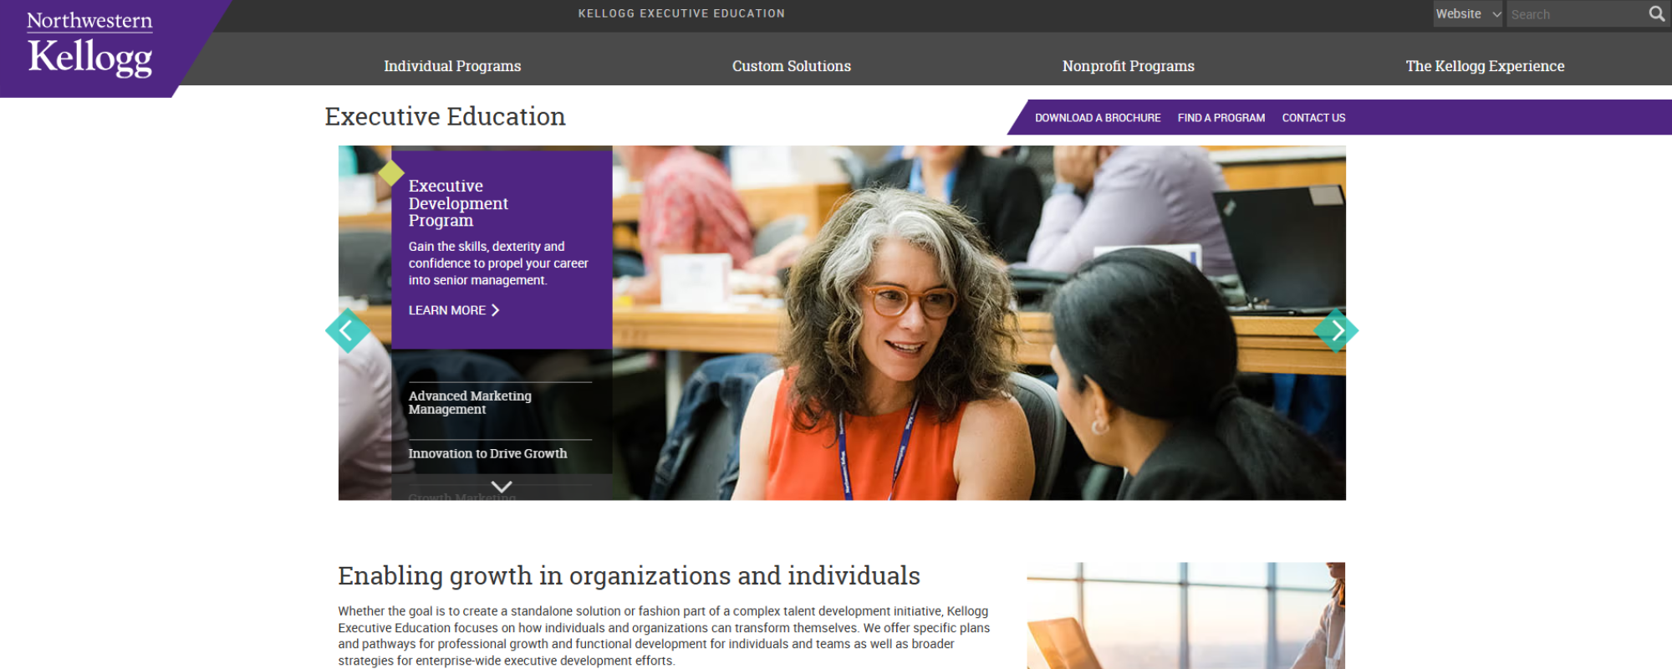Click the Northwestern Kellogg logo

[x=89, y=44]
